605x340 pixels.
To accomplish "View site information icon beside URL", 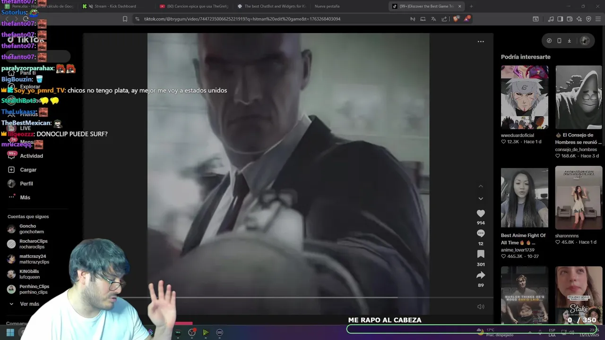I will pos(137,19).
